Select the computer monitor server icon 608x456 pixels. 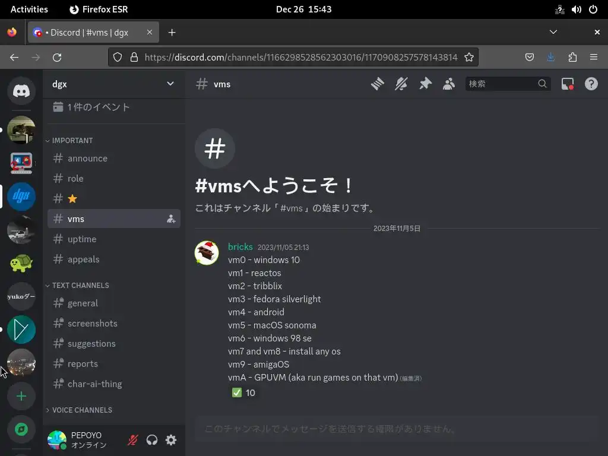pos(21,163)
